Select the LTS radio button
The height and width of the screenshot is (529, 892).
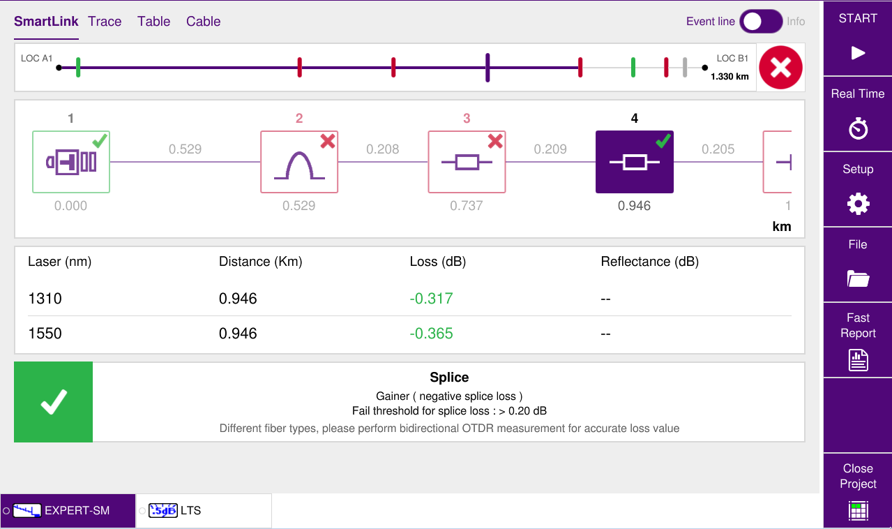(x=142, y=510)
